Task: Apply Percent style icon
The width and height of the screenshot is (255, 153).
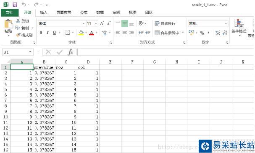Action: 202,33
